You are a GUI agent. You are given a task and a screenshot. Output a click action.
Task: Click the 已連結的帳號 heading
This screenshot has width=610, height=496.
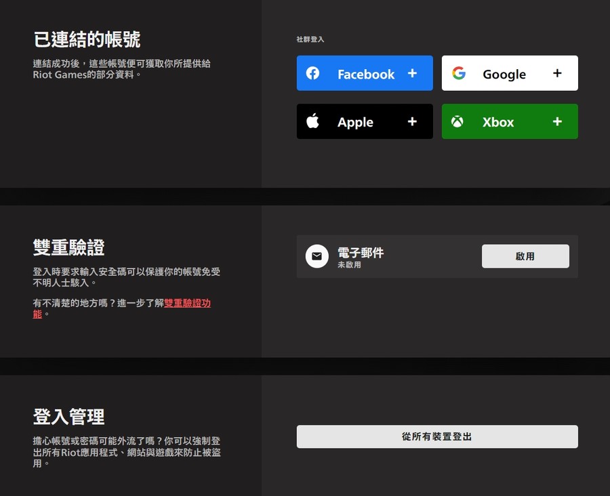tap(87, 39)
